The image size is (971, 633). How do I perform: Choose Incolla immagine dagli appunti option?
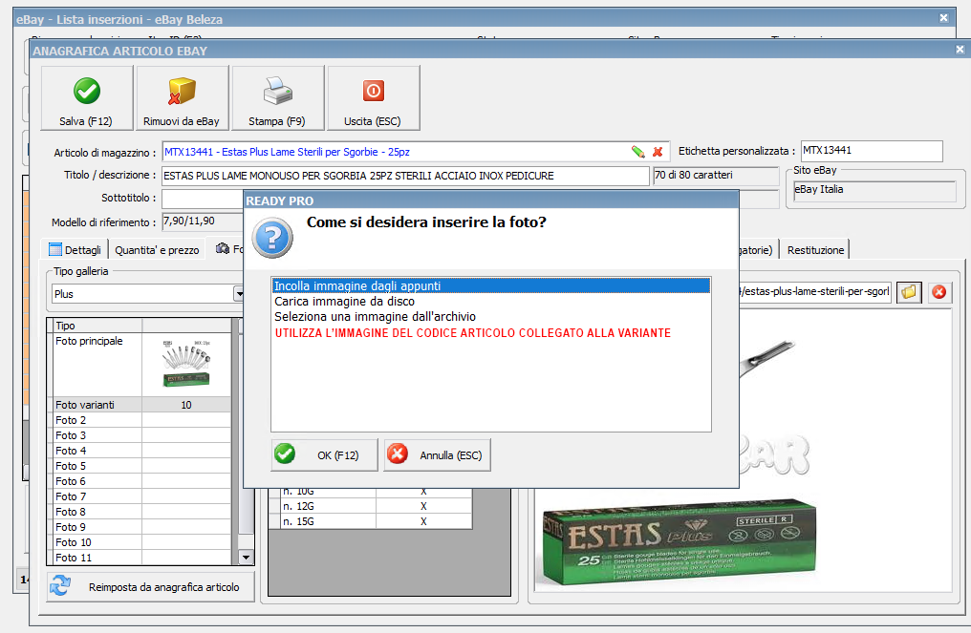491,285
